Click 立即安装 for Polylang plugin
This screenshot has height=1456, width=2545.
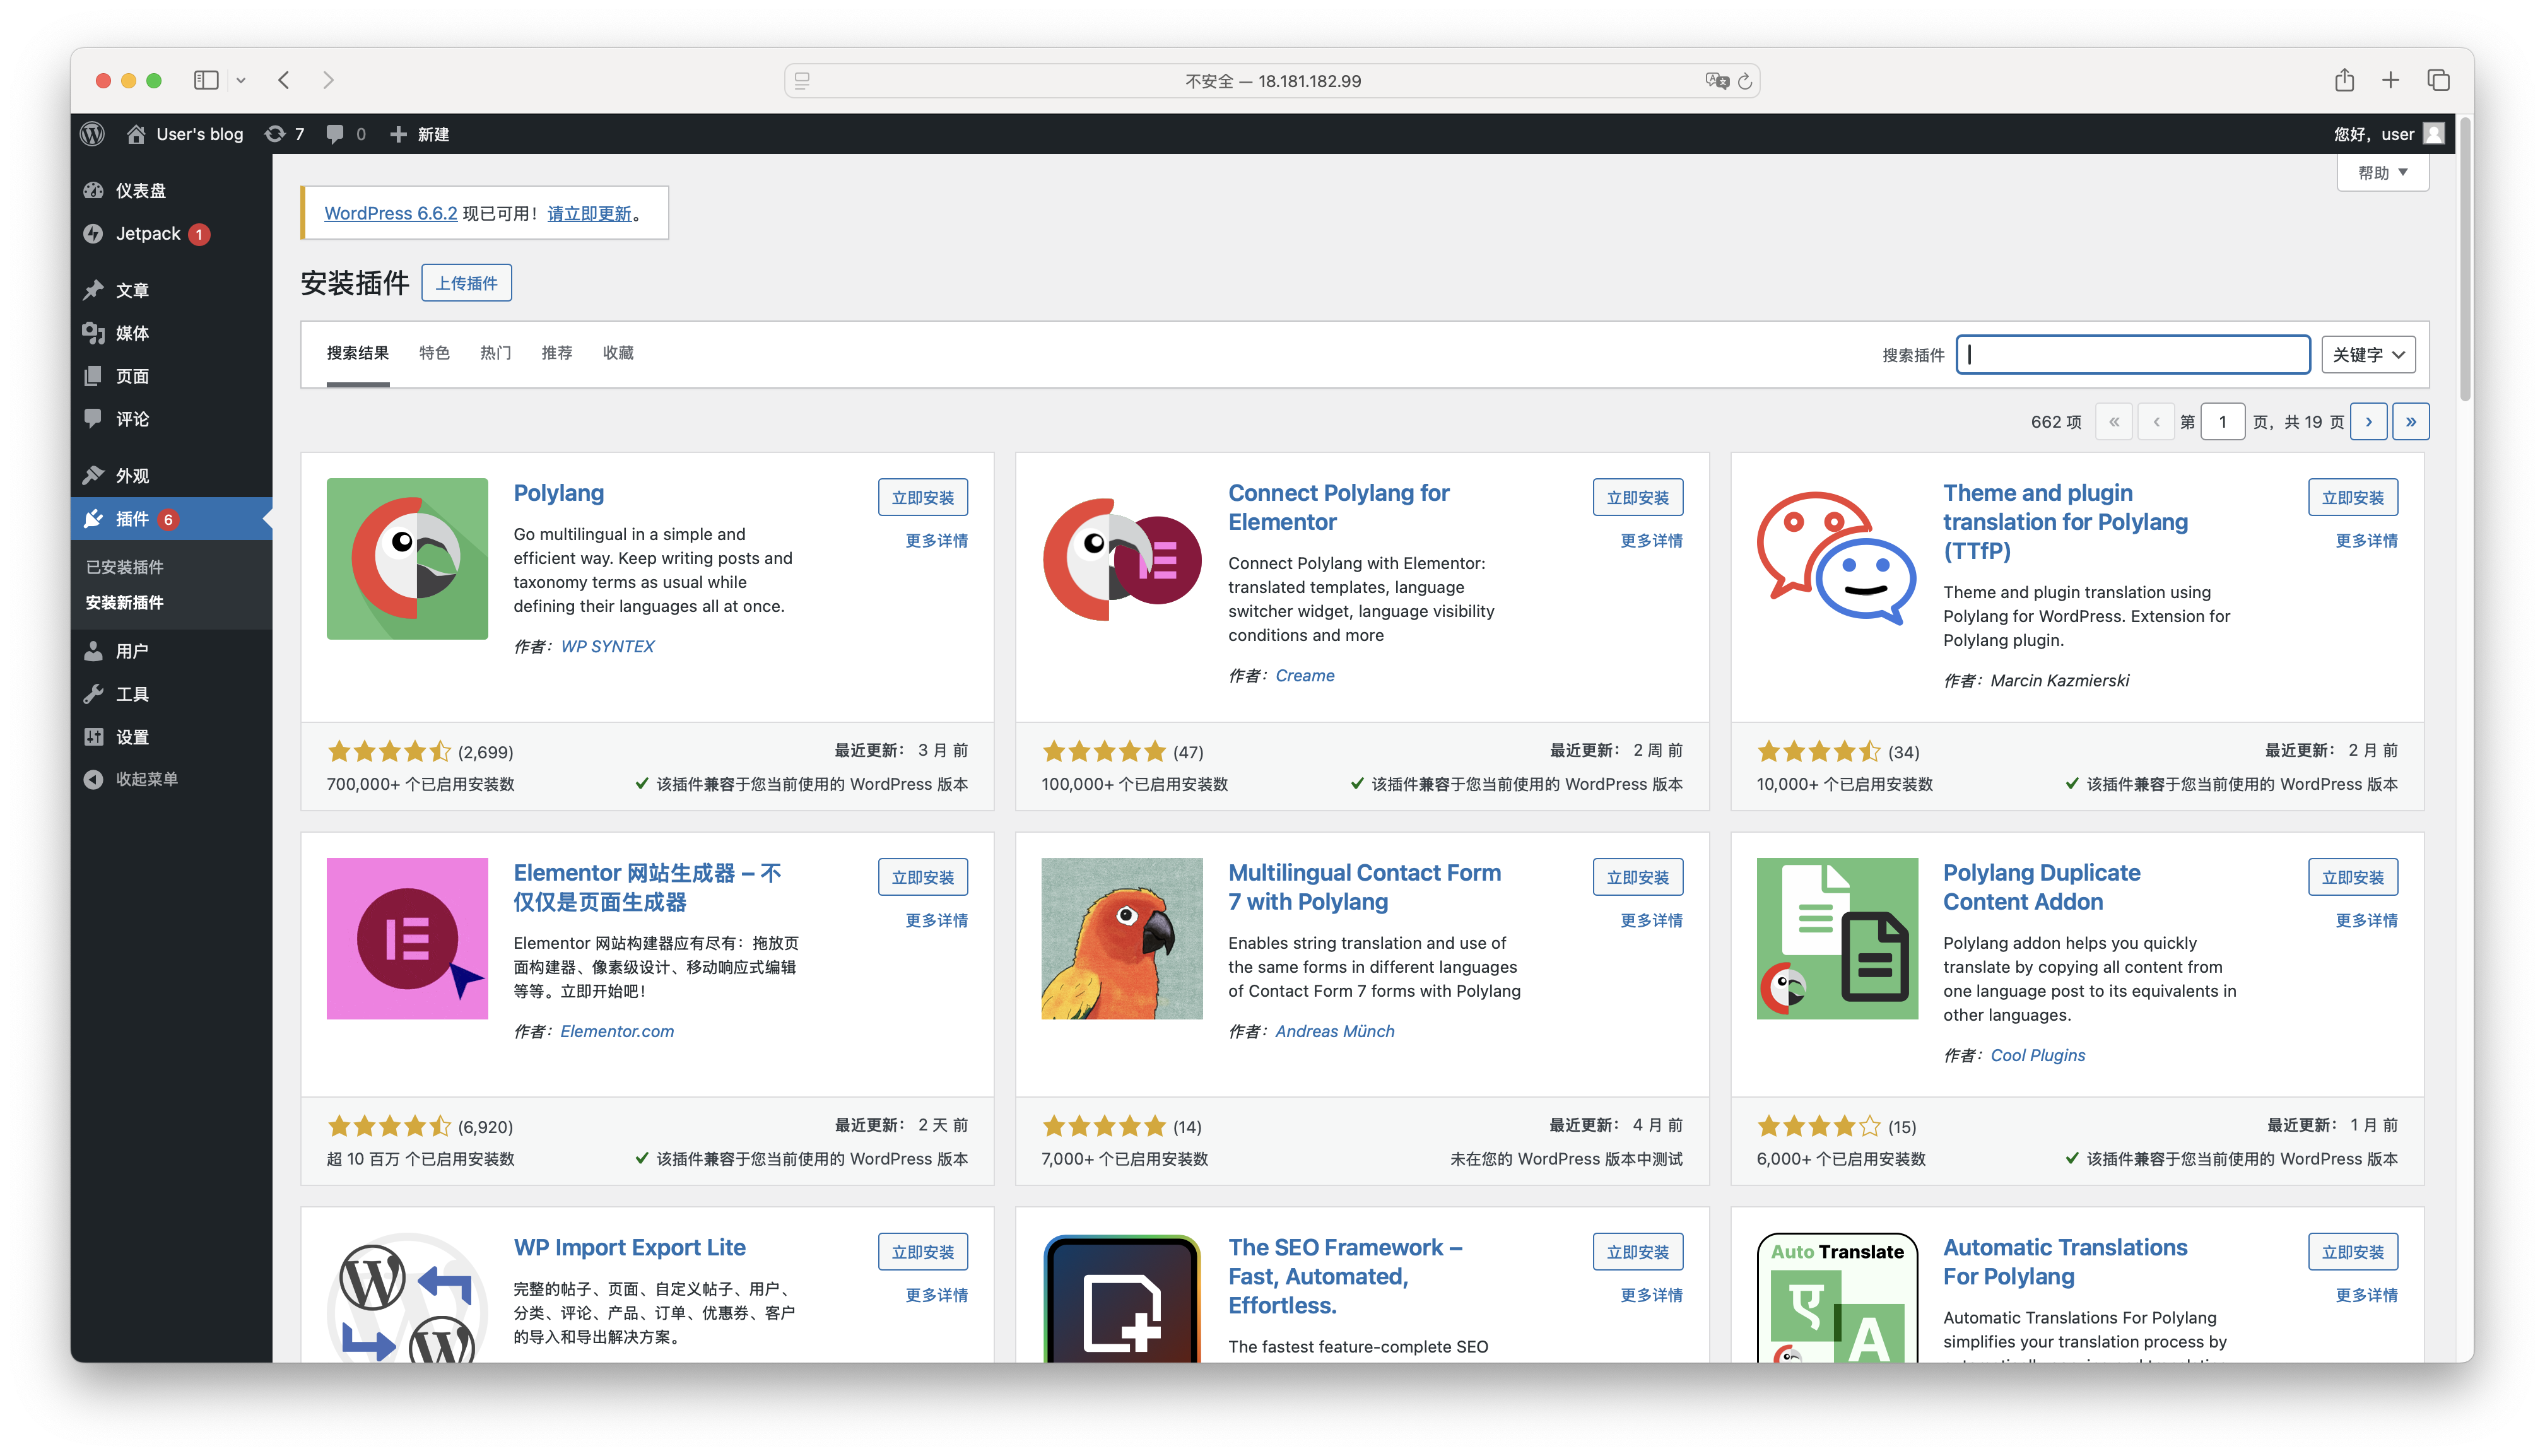pyautogui.click(x=922, y=497)
